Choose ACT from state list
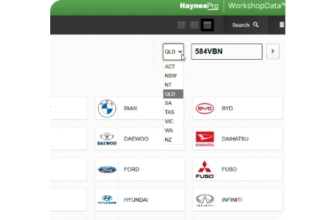The width and height of the screenshot is (329, 220). (x=173, y=66)
